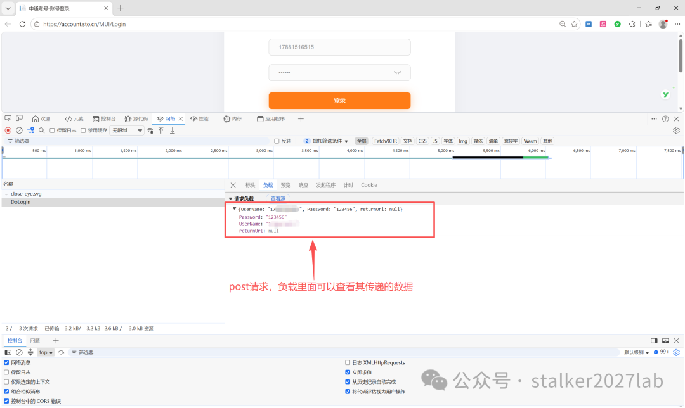The image size is (685, 408).
Task: Open the network search magnifier
Action: point(42,131)
